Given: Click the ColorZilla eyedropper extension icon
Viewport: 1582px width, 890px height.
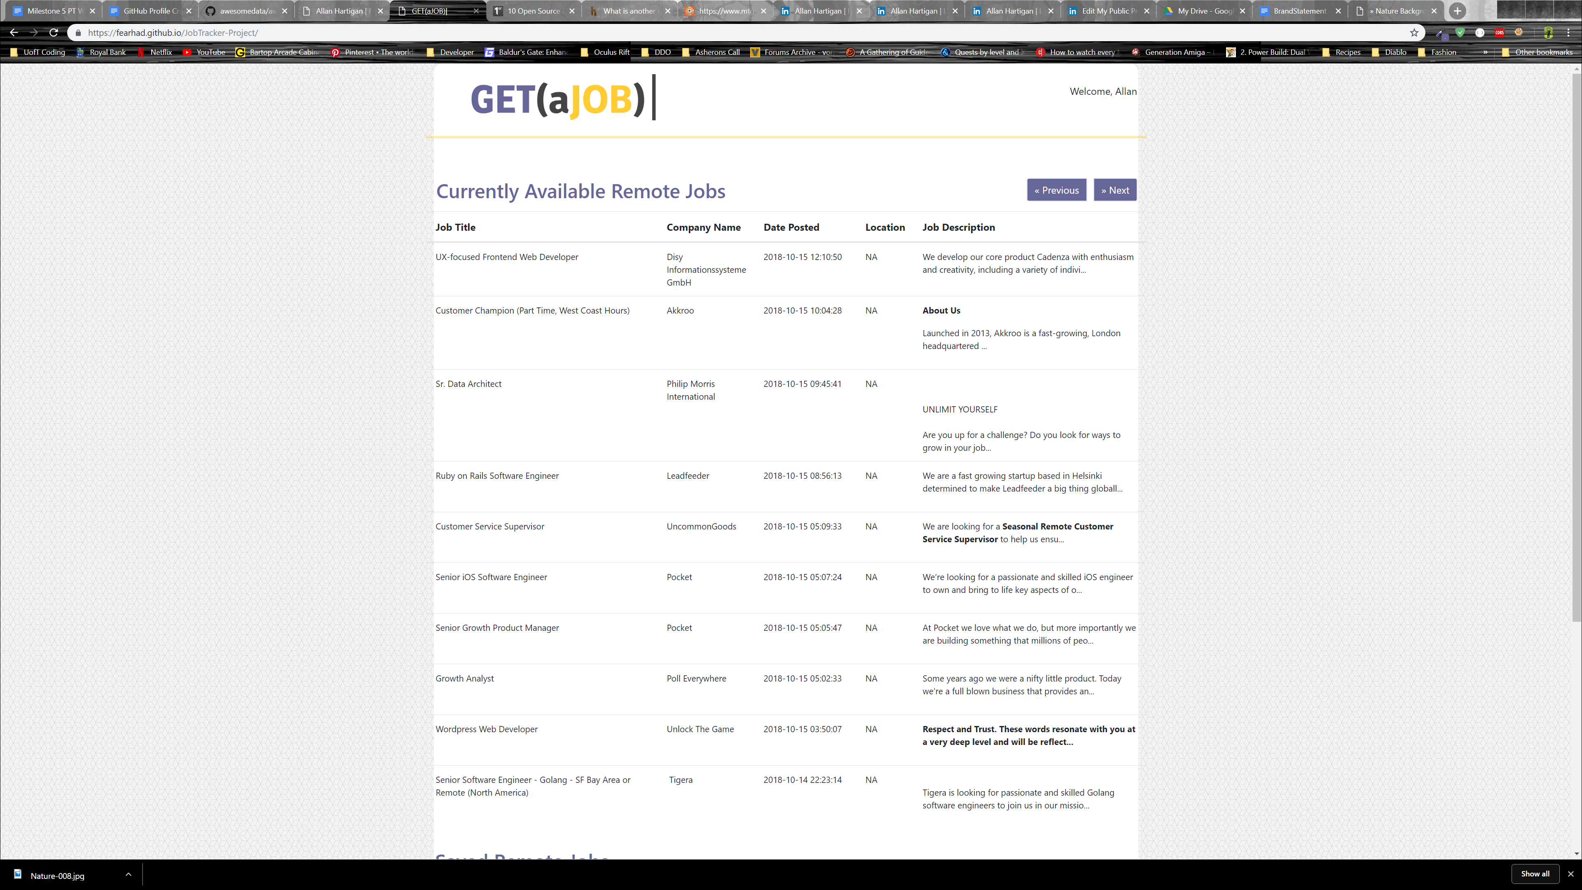Looking at the screenshot, I should pos(1441,33).
